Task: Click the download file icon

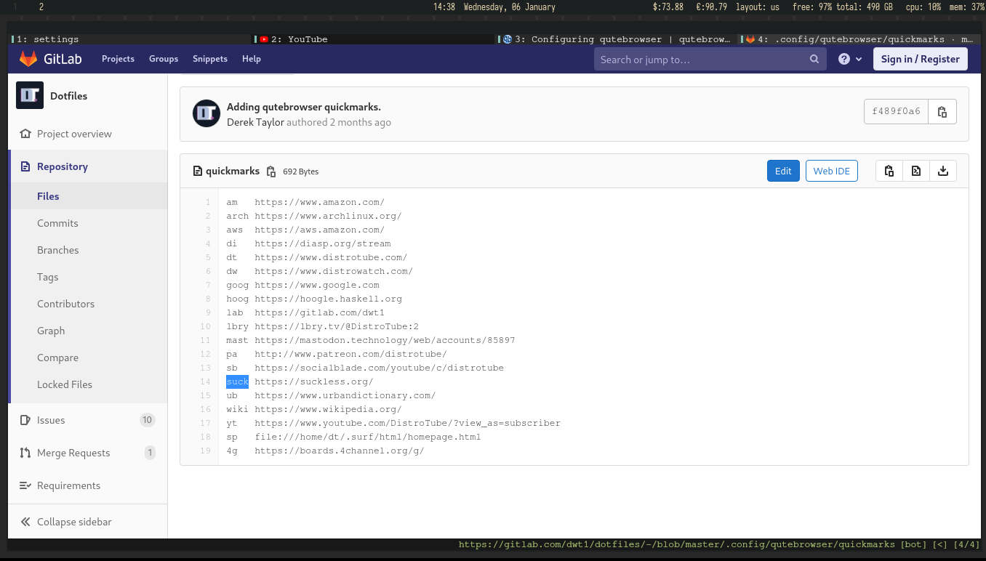Action: point(943,171)
